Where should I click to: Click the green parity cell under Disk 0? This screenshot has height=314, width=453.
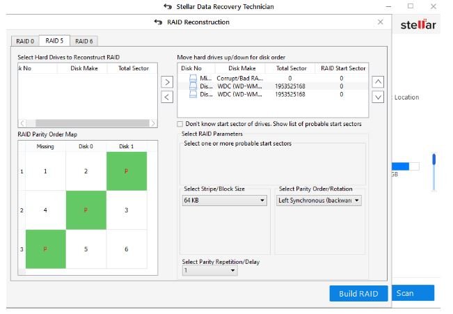86,210
